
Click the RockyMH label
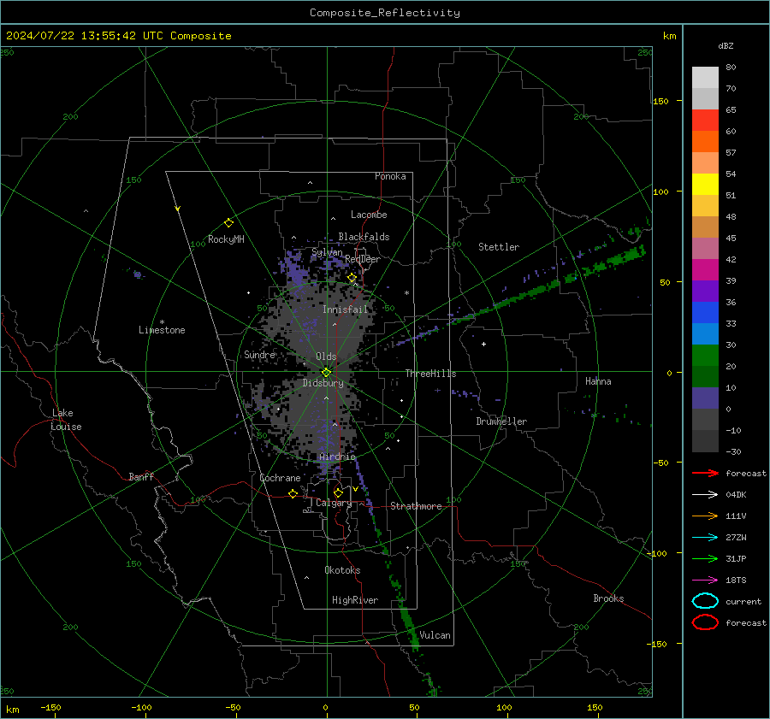226,239
